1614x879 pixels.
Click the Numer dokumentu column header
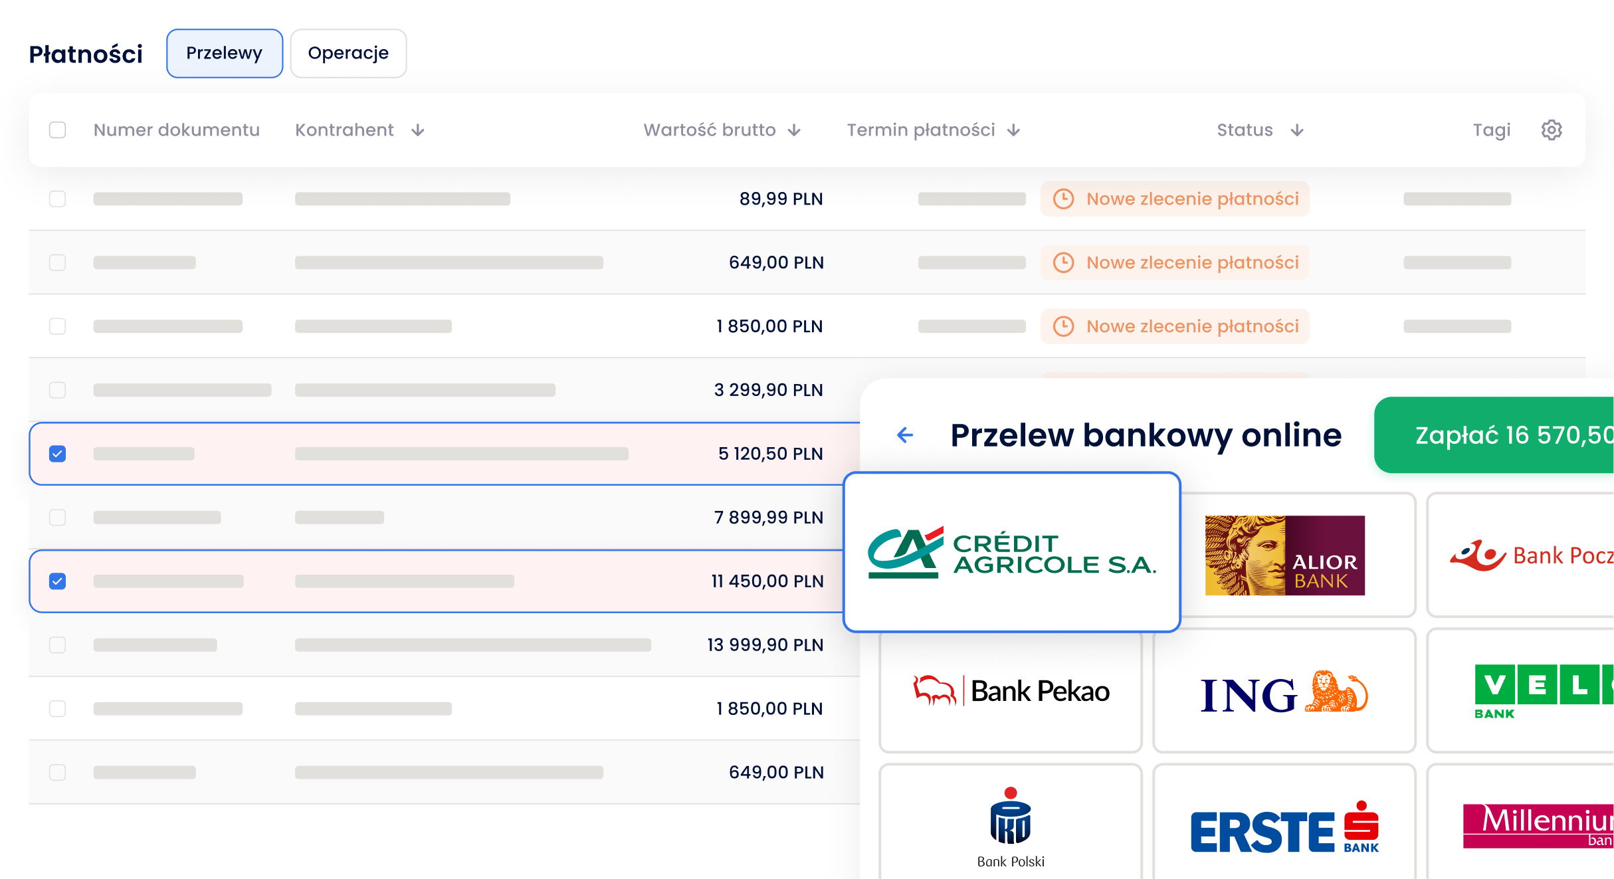(x=177, y=130)
